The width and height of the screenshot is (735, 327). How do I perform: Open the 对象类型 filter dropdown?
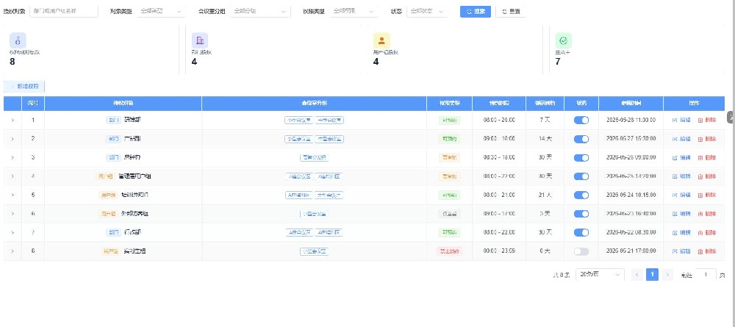click(161, 11)
